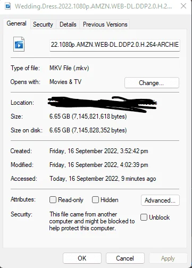Screen dimensions: 192x268
Task: Check the Unblock security checkbox
Action: coord(144,217)
